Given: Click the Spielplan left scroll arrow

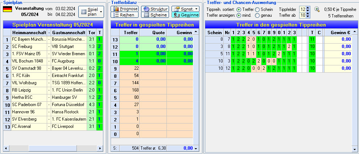Looking at the screenshot, I should [6, 148].
